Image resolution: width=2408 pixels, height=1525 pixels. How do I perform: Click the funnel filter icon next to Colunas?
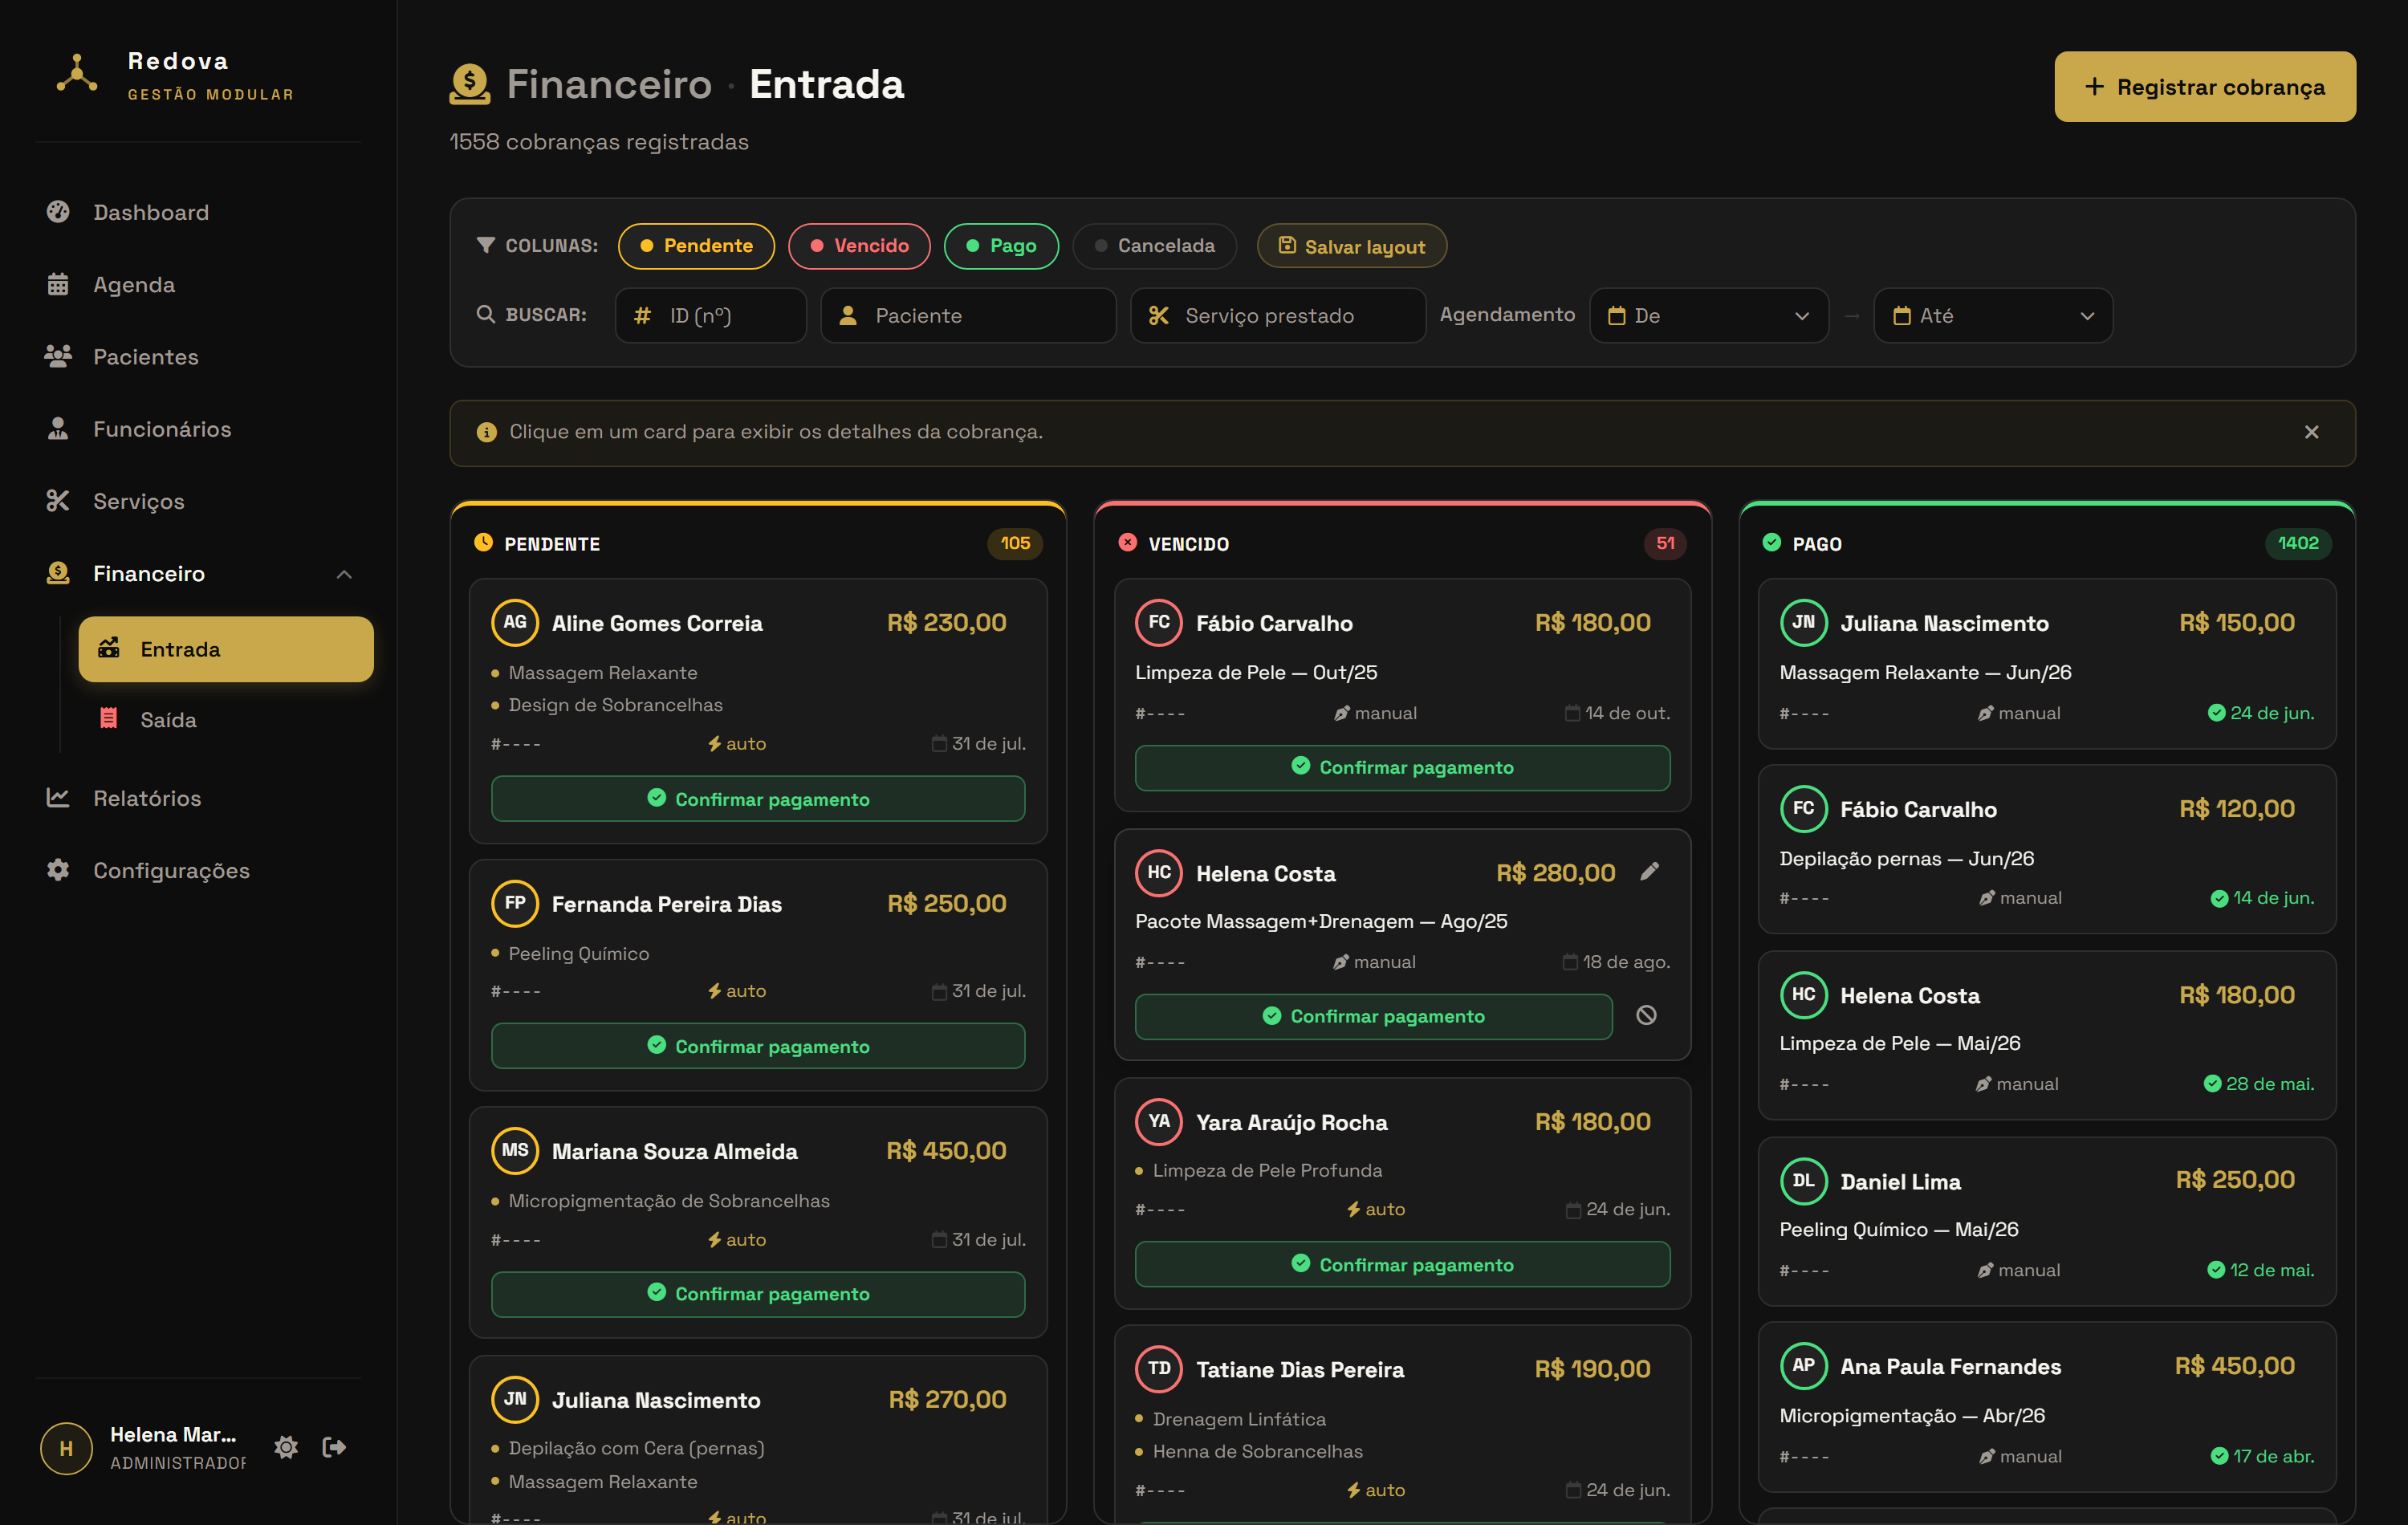(486, 245)
